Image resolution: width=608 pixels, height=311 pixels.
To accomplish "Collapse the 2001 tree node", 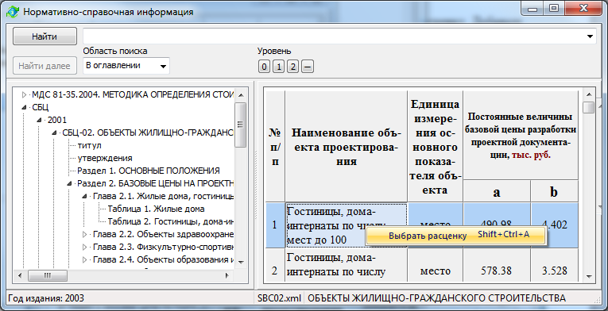I will pos(39,120).
